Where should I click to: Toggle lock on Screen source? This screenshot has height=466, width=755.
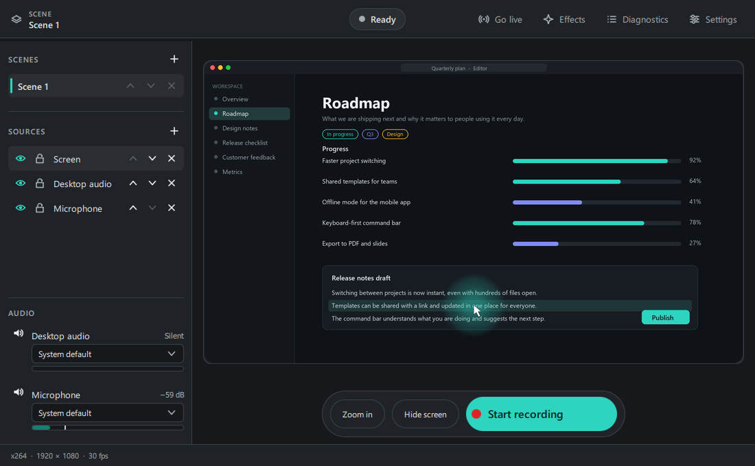[x=40, y=158]
